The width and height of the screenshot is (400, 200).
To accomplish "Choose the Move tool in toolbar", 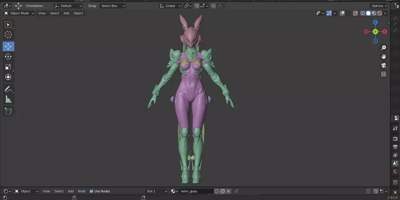I will (x=8, y=46).
